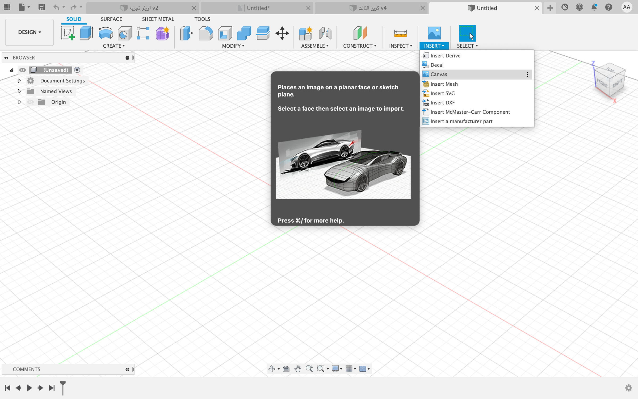Viewport: 638px width, 399px height.
Task: Click the Select tool icon
Action: click(467, 33)
